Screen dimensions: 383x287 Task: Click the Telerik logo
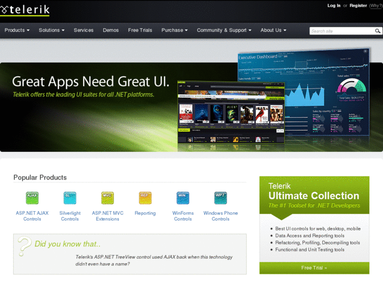(25, 10)
